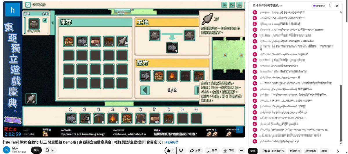Collapse the quest panel with the left arrow
The width and height of the screenshot is (348, 154).
pyautogui.click(x=52, y=23)
